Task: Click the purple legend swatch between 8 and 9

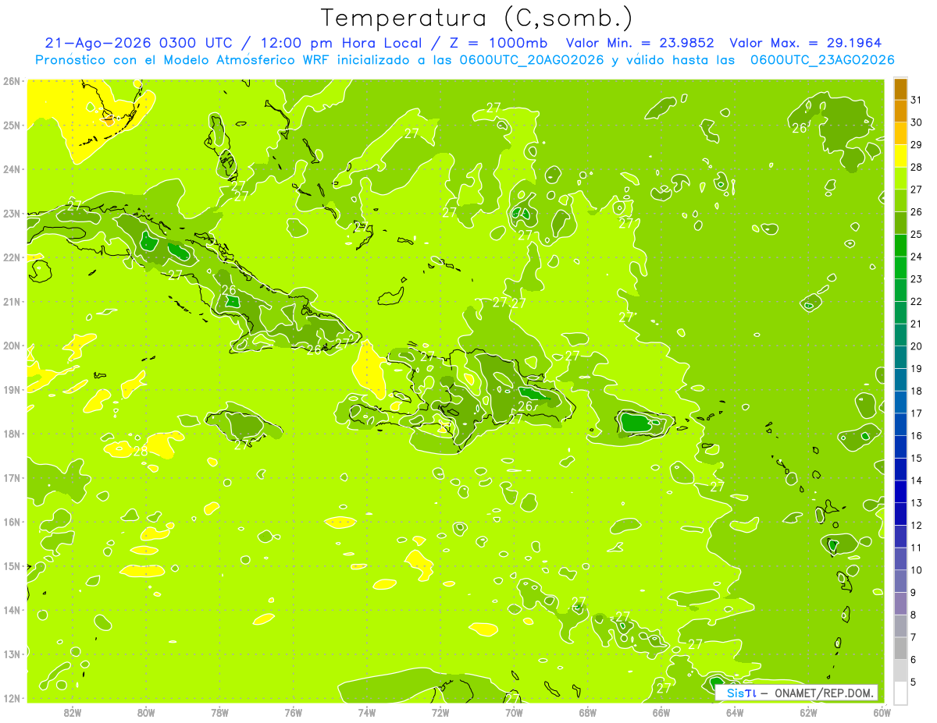Action: (900, 604)
